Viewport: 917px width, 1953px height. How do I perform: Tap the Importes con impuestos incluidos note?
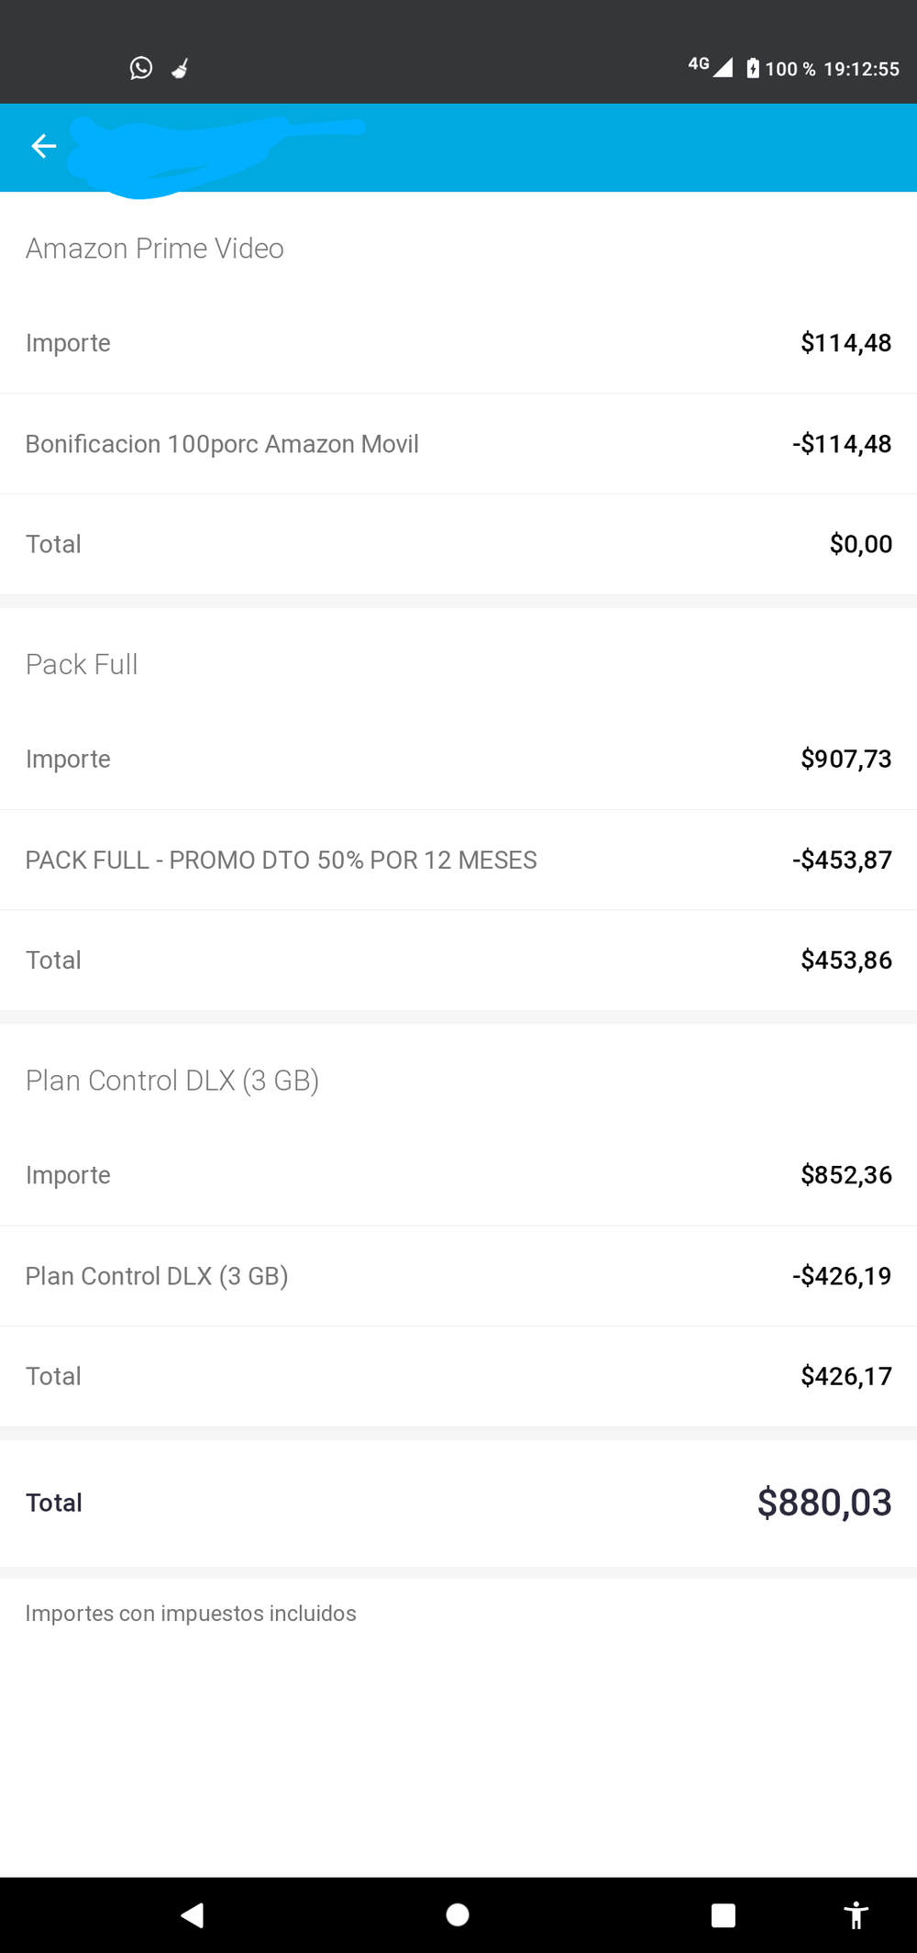tap(191, 1614)
